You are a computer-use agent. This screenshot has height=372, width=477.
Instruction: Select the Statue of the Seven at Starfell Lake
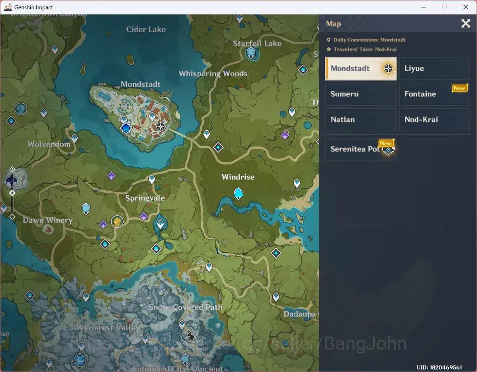tap(251, 53)
